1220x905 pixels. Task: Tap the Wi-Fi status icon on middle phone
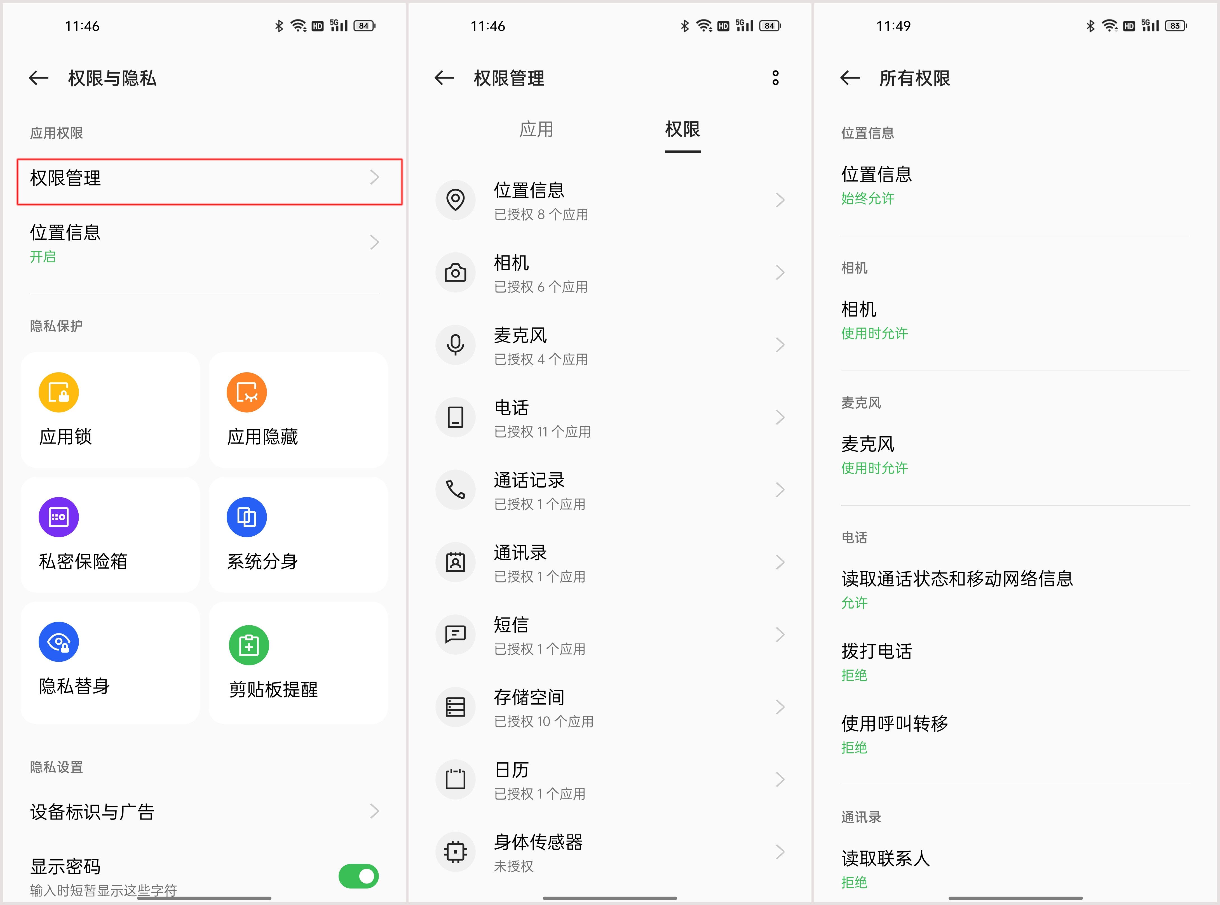pyautogui.click(x=704, y=26)
